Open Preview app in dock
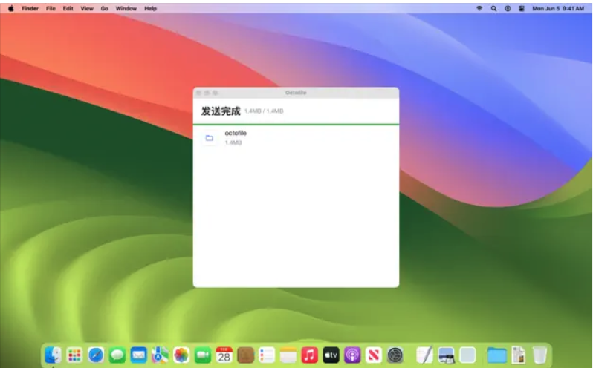593x368 pixels. [447, 355]
